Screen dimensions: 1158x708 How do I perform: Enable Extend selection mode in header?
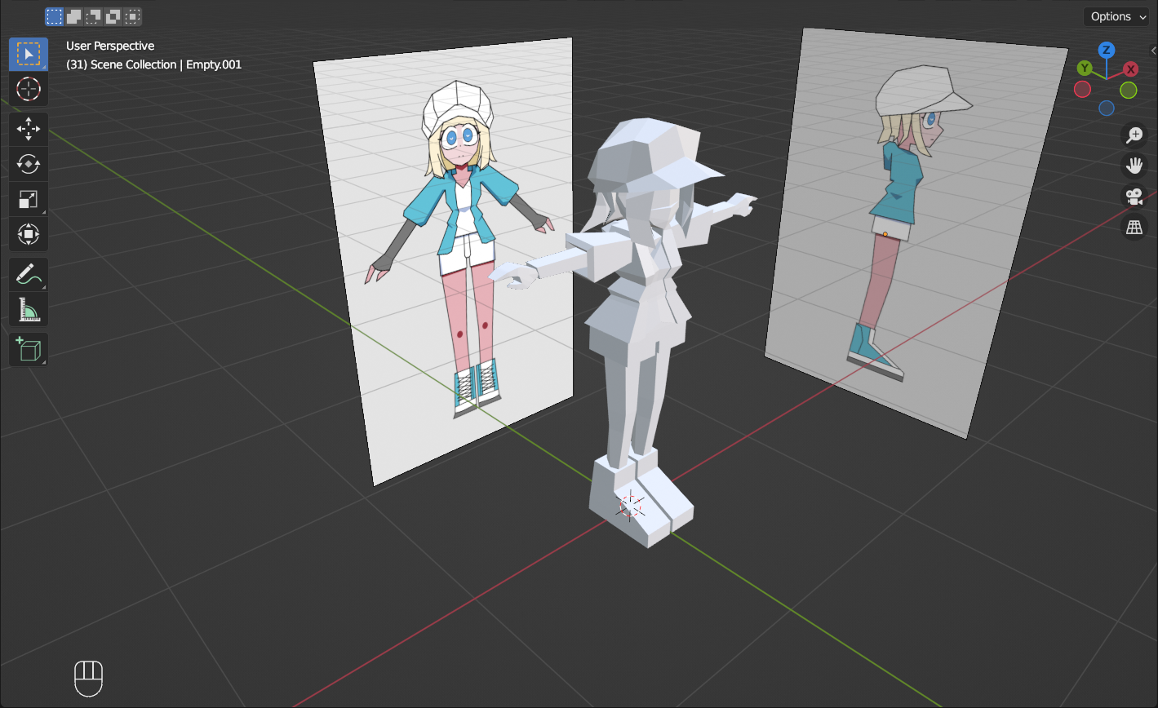73,16
